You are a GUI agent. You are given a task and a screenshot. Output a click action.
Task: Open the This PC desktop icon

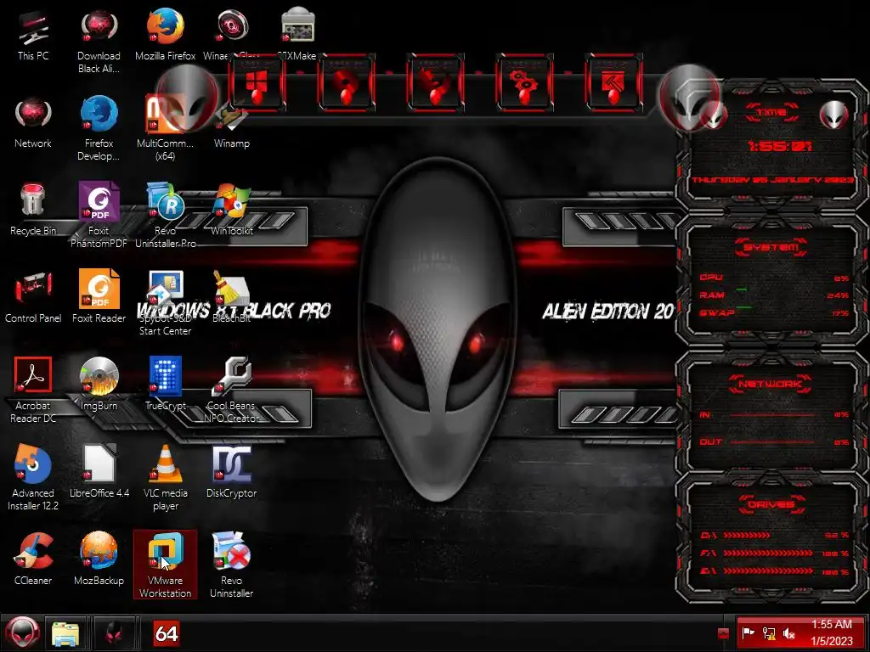tap(33, 36)
